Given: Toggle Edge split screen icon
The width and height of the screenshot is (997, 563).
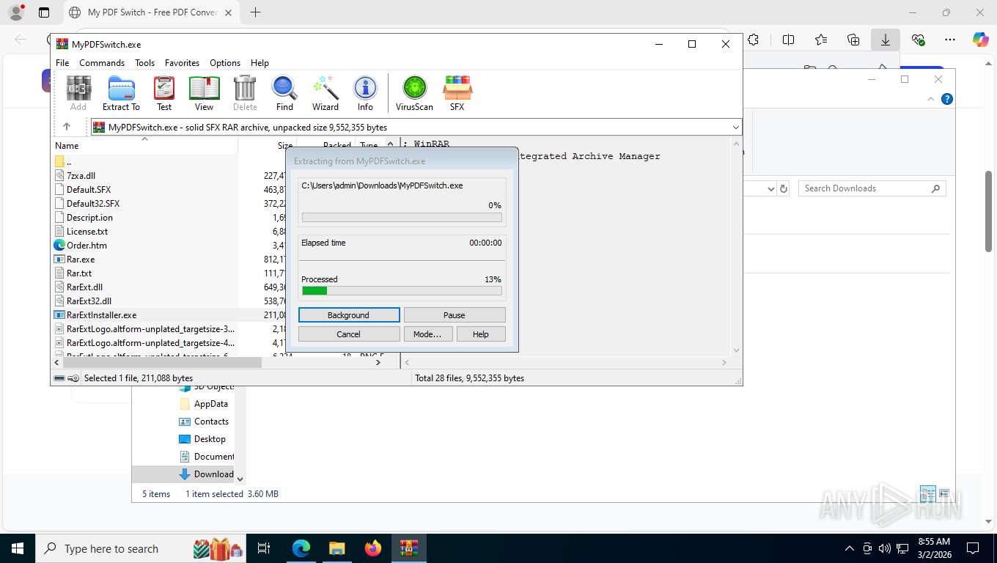Looking at the screenshot, I should click(x=788, y=40).
